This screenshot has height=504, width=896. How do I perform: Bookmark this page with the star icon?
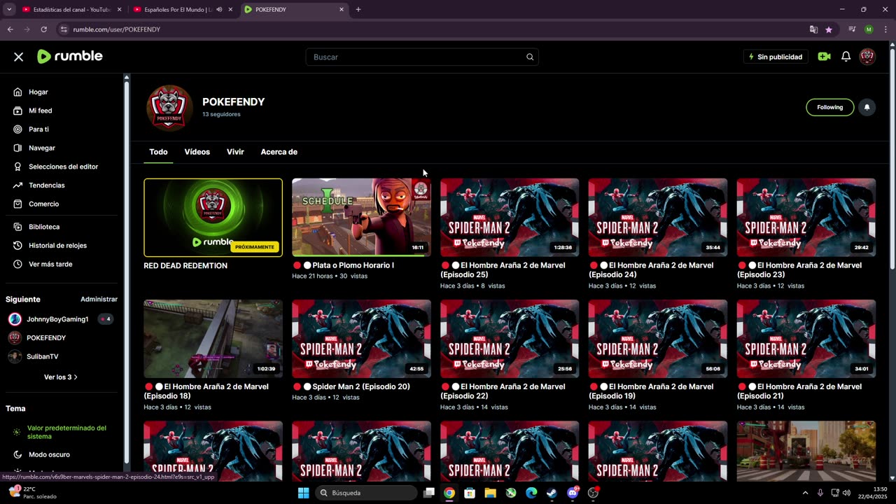point(829,29)
